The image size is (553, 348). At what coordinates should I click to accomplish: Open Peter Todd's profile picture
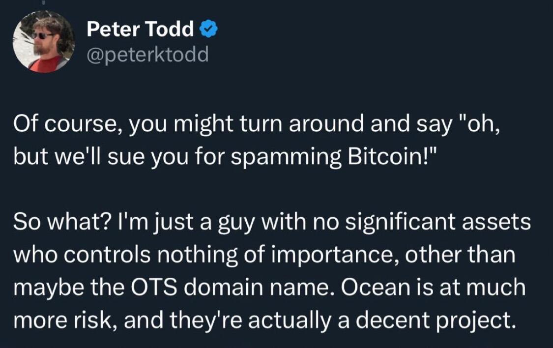tap(44, 42)
